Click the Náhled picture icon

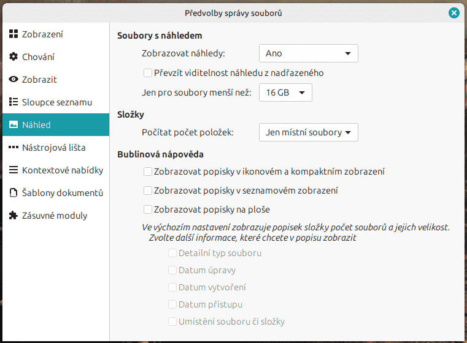(14, 125)
